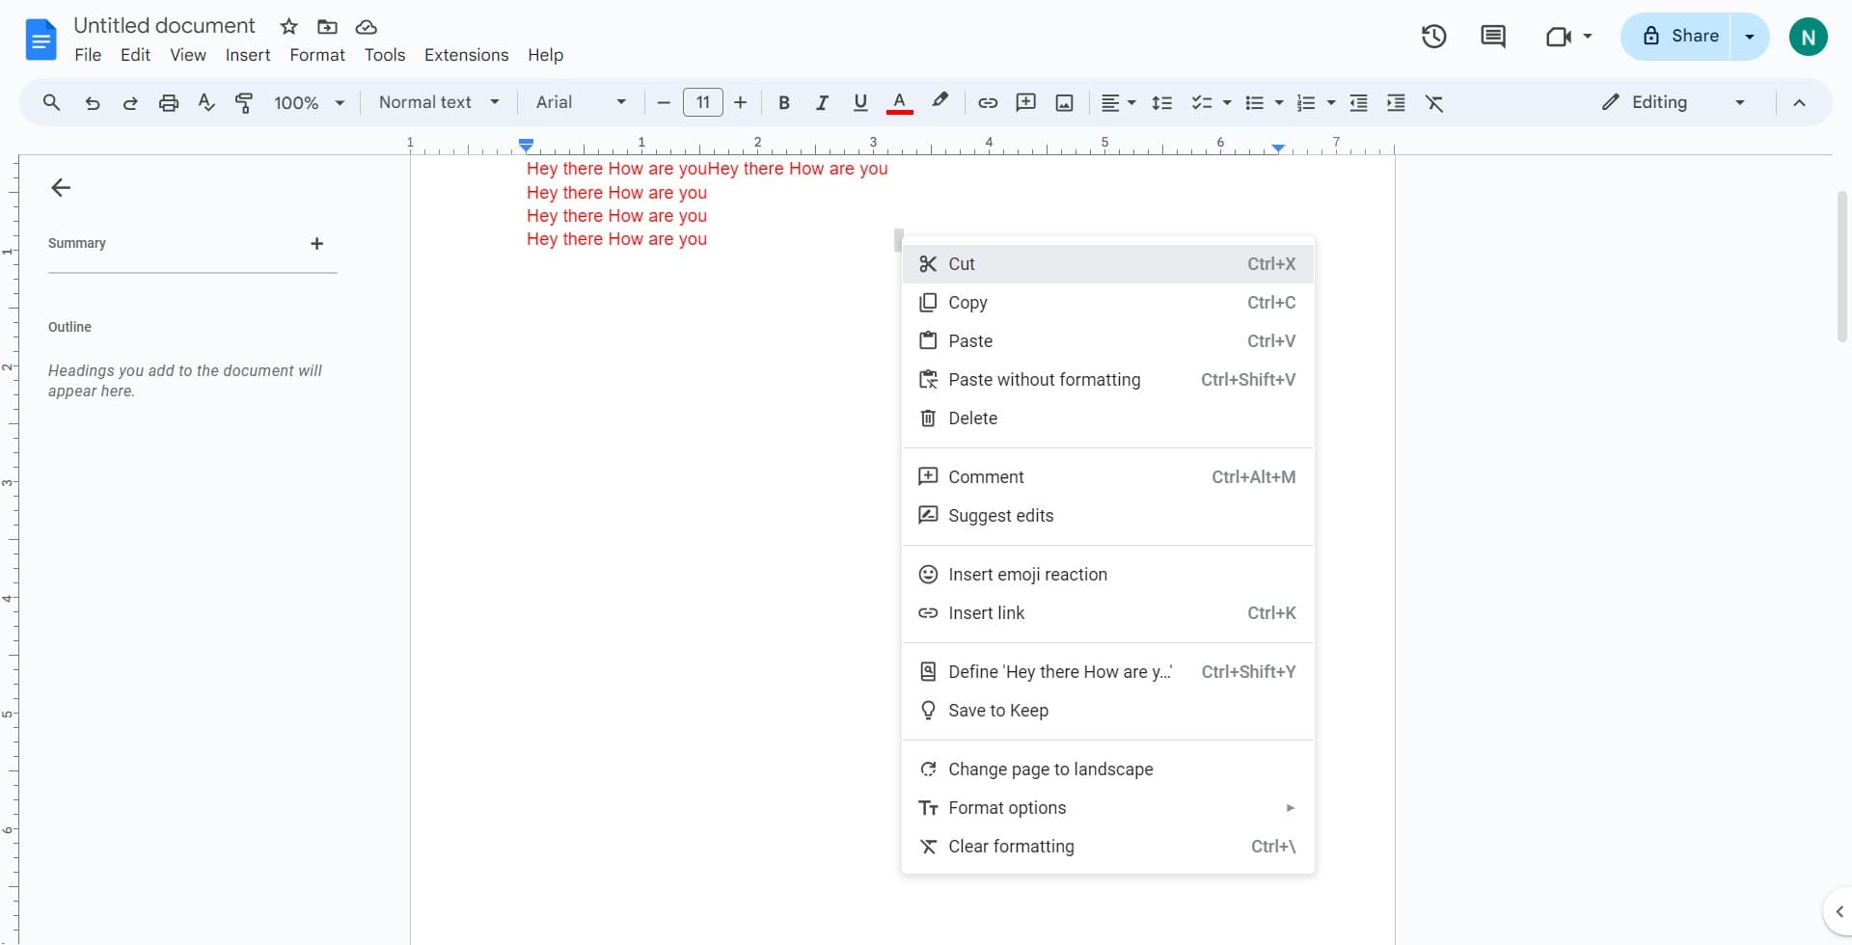Open version history clock icon

pyautogui.click(x=1433, y=37)
